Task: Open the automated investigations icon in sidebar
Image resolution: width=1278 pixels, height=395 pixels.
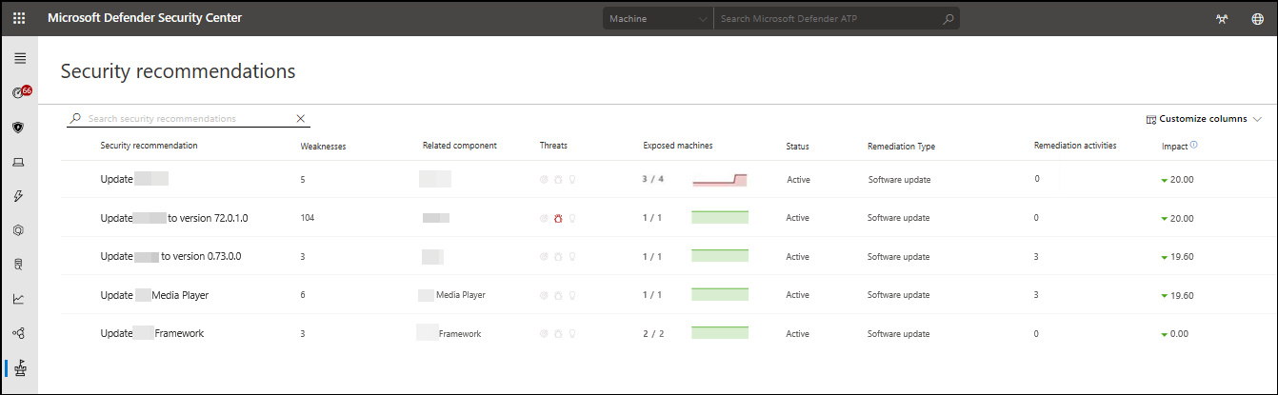Action: click(x=18, y=230)
